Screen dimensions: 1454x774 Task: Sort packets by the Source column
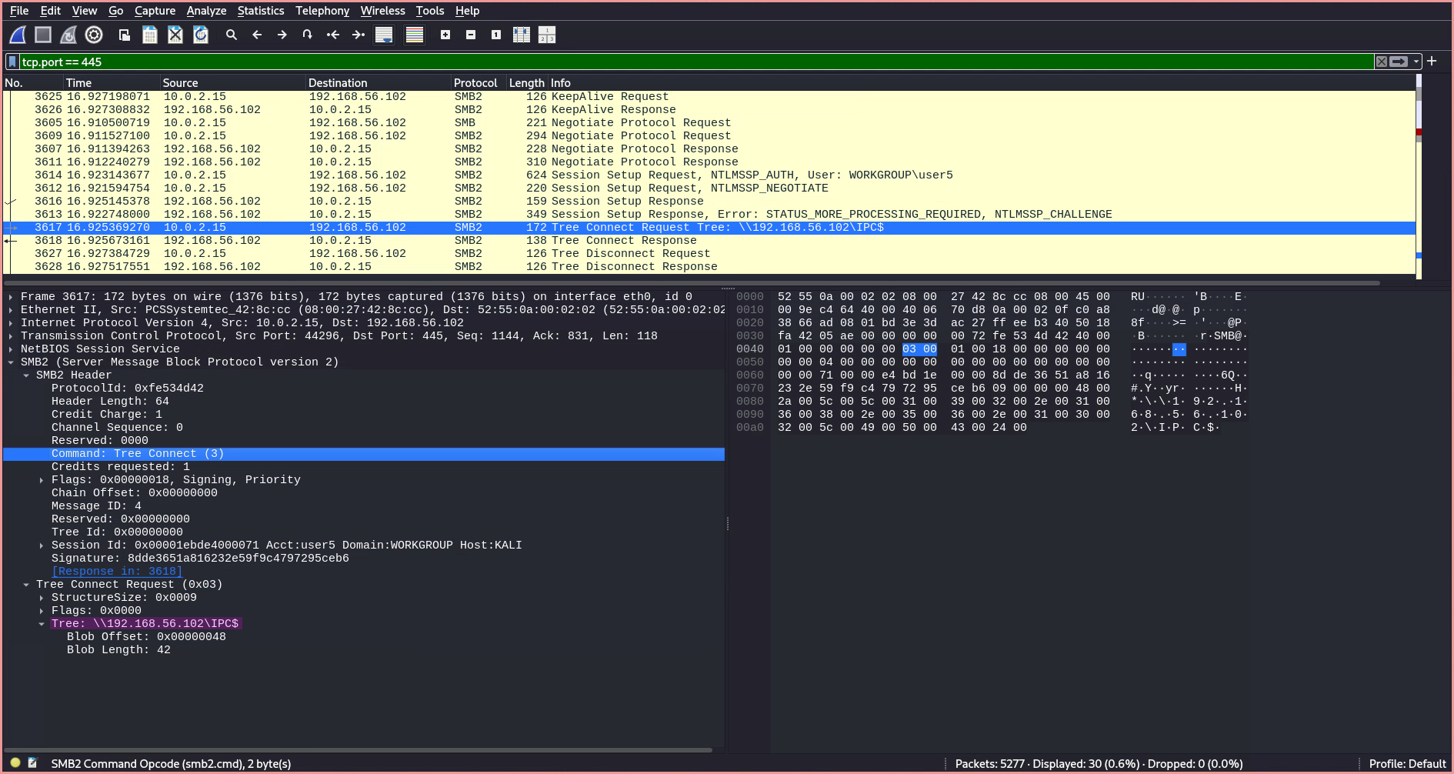233,83
